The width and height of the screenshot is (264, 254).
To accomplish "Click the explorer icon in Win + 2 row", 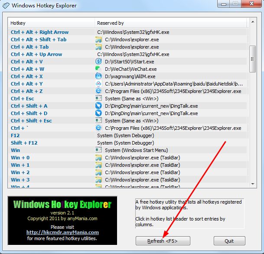I will point(98,172).
